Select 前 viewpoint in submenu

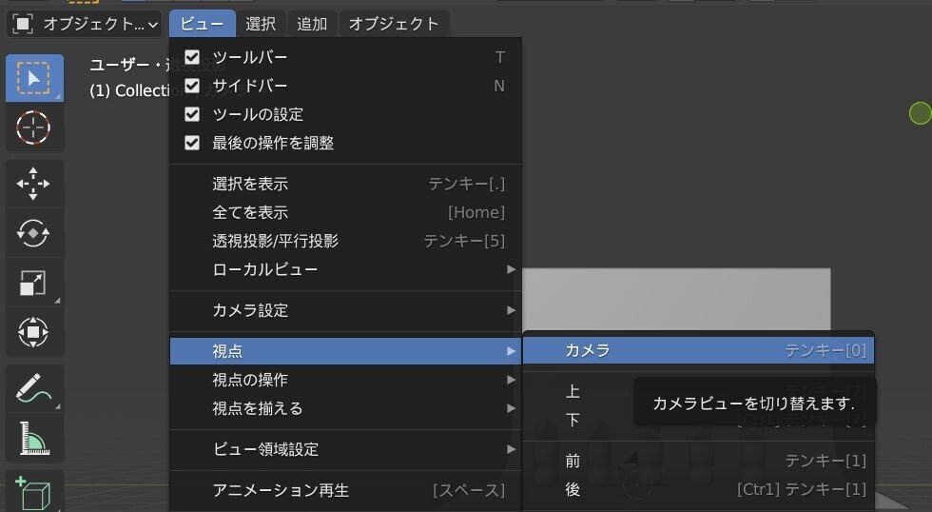[x=698, y=461]
